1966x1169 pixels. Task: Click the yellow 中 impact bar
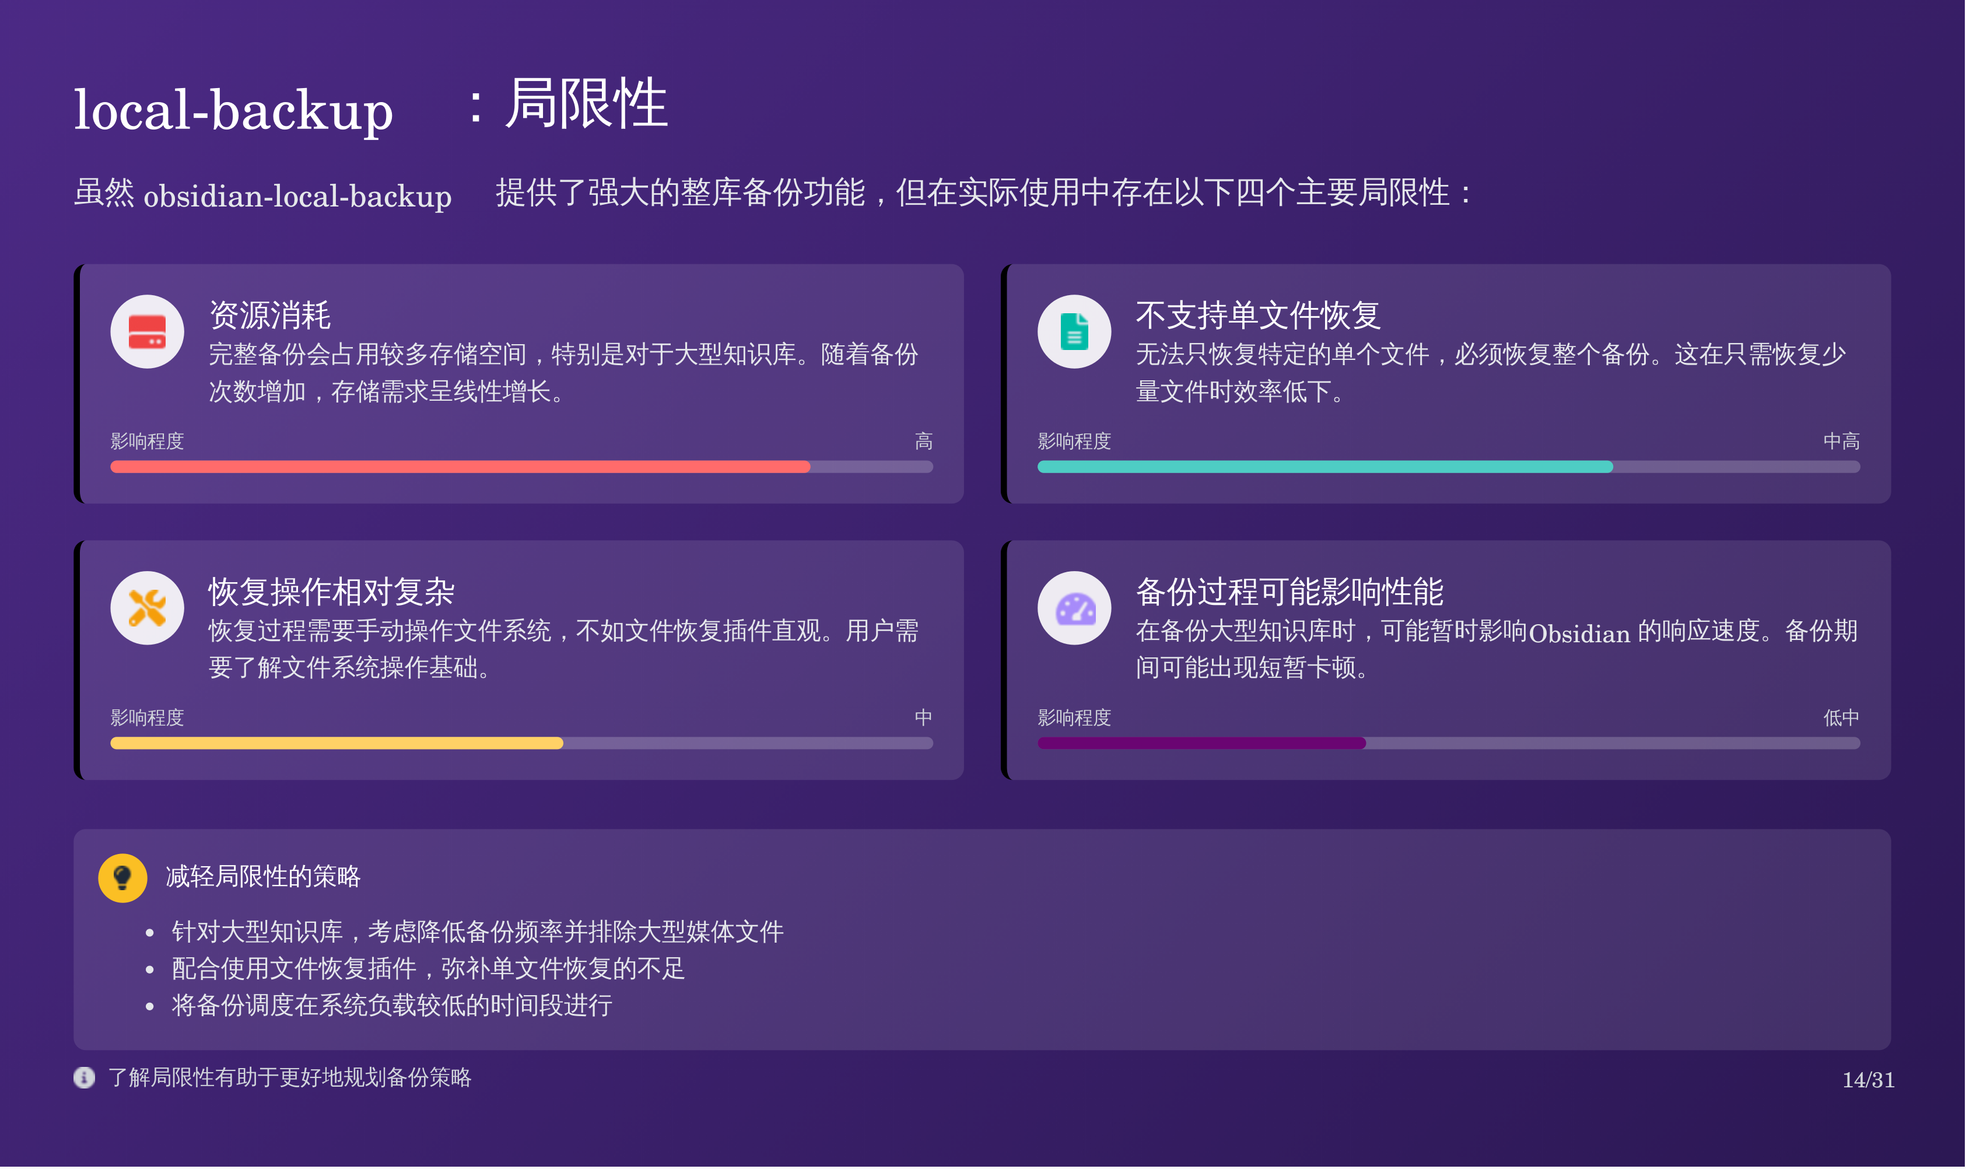[337, 744]
